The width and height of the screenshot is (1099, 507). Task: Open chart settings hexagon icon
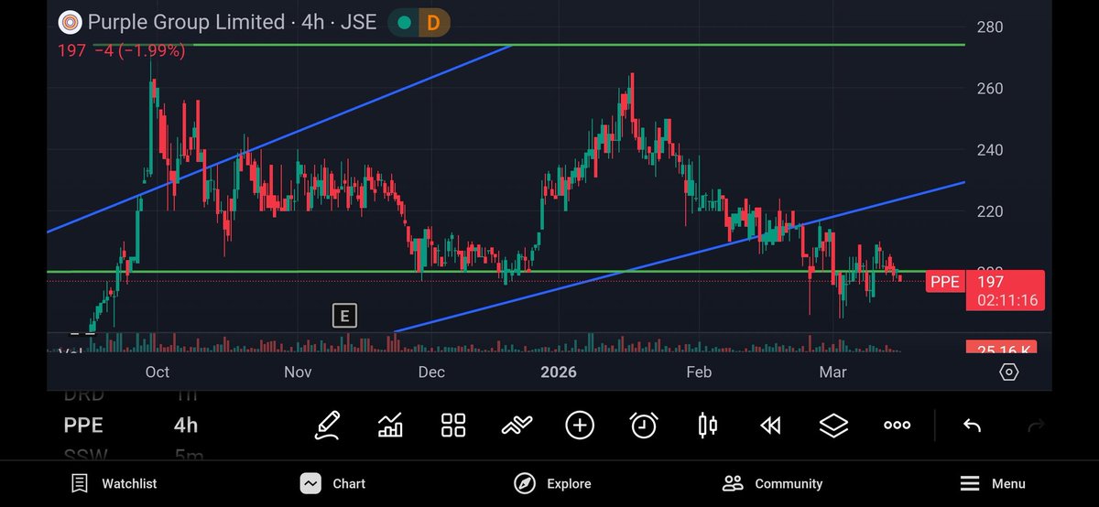[1008, 372]
